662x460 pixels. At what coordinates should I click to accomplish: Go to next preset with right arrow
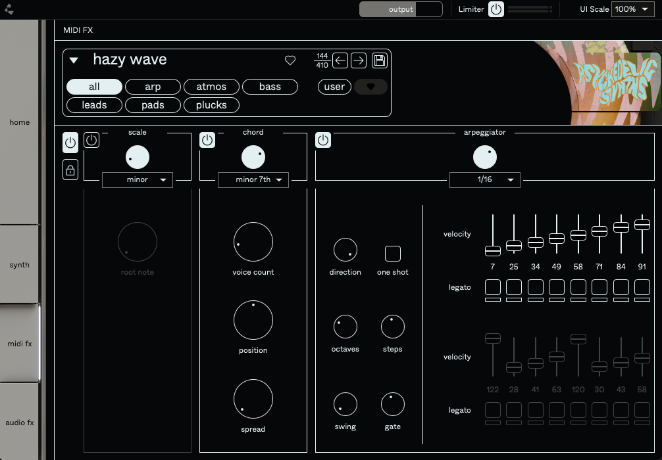pos(359,60)
